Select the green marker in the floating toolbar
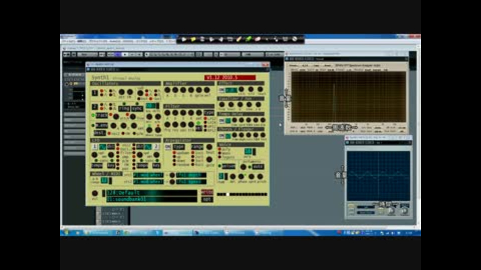This screenshot has width=481, height=270. pyautogui.click(x=248, y=39)
